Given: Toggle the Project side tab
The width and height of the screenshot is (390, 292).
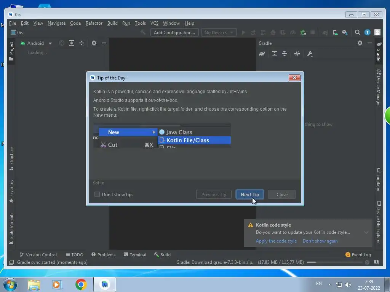Looking at the screenshot, I should [x=11, y=51].
